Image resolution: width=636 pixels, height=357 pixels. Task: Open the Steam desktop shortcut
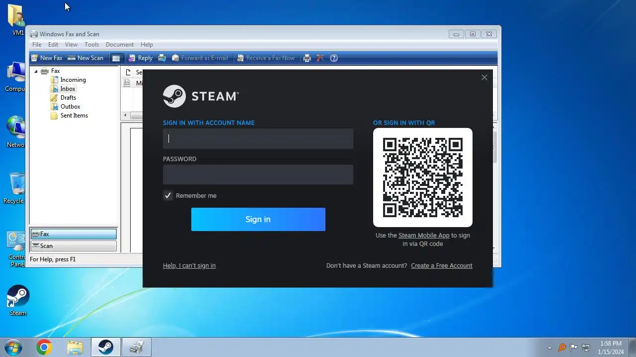(x=18, y=300)
